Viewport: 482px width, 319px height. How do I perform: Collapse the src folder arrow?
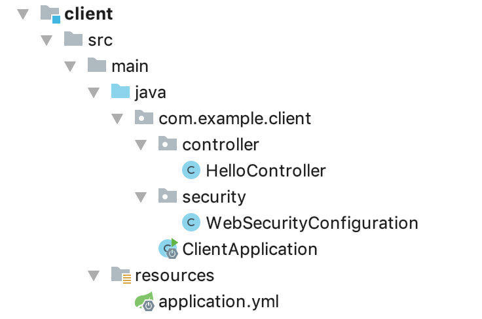46,40
